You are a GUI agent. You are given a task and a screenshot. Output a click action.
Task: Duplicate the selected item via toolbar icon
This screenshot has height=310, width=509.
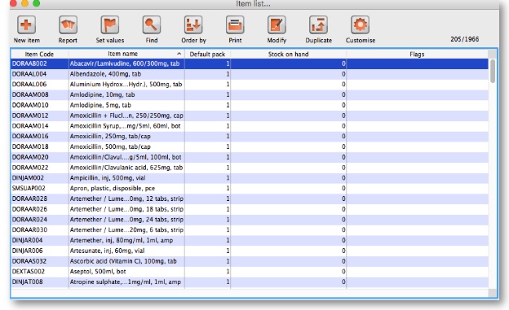pos(318,24)
